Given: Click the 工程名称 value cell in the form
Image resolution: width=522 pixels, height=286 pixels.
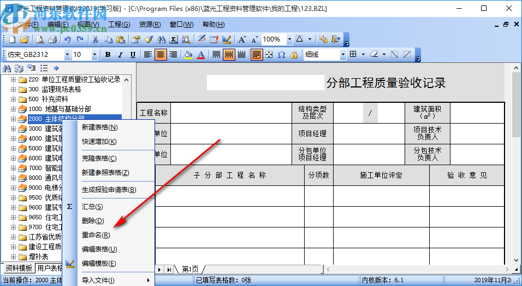Looking at the screenshot, I should (x=231, y=113).
